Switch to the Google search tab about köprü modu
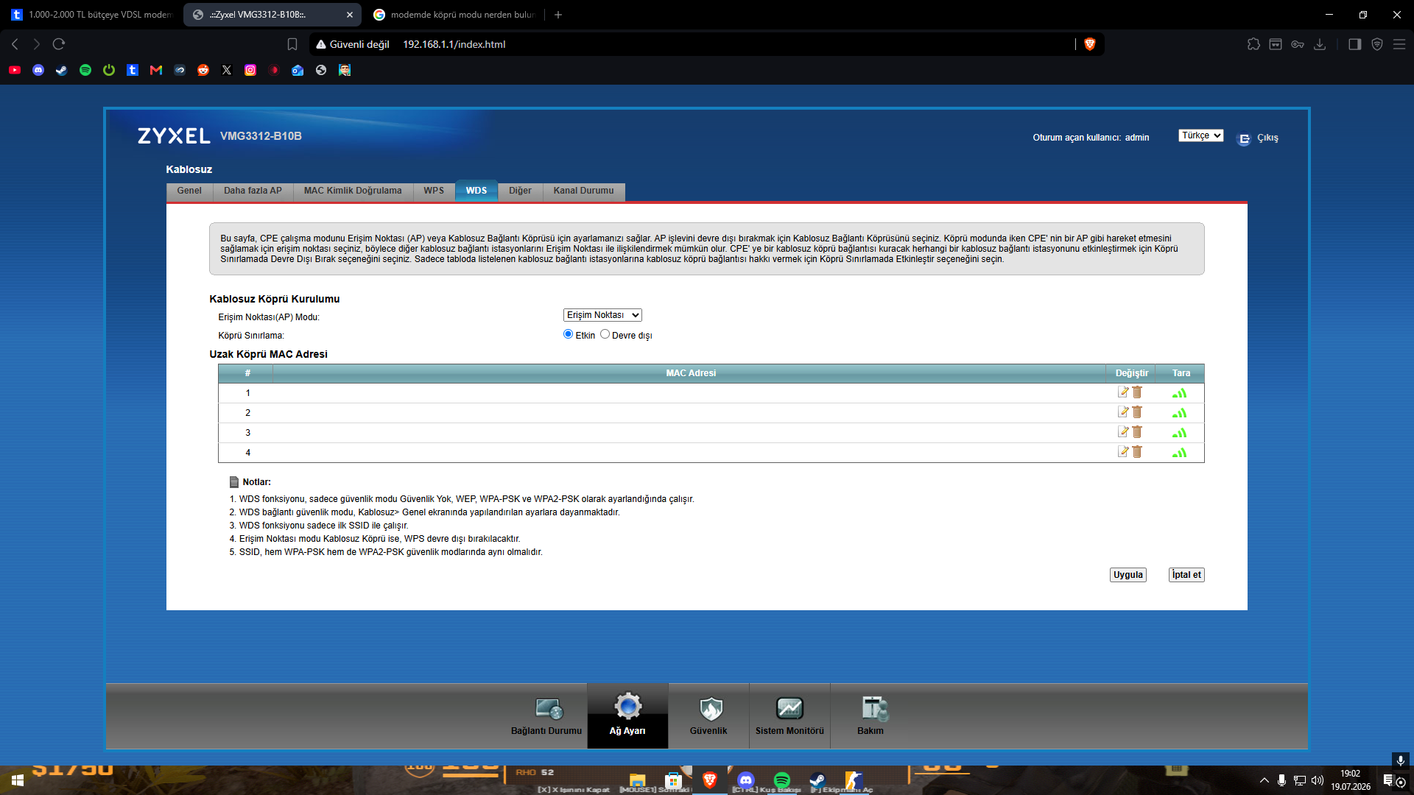The width and height of the screenshot is (1414, 795). pyautogui.click(x=453, y=15)
